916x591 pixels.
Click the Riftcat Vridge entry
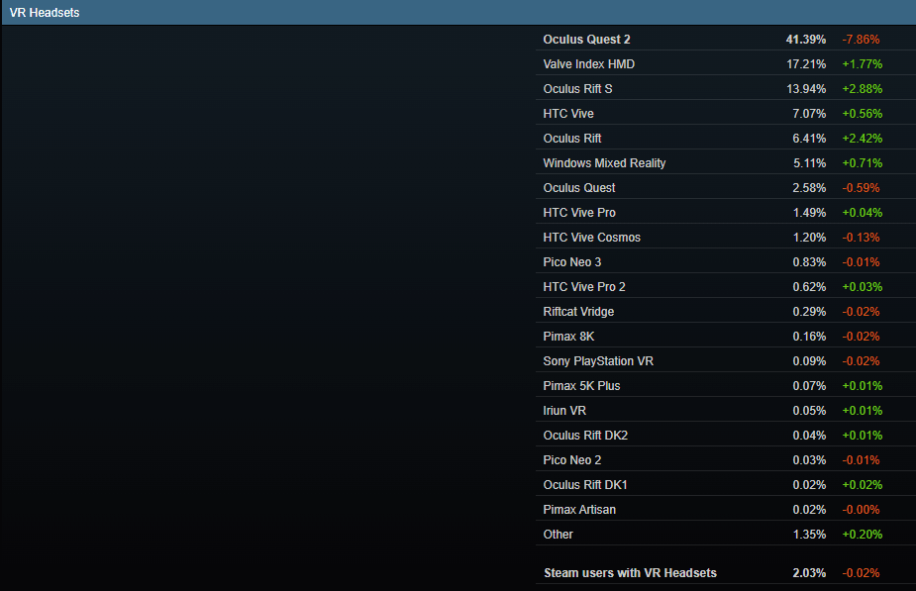tap(578, 312)
